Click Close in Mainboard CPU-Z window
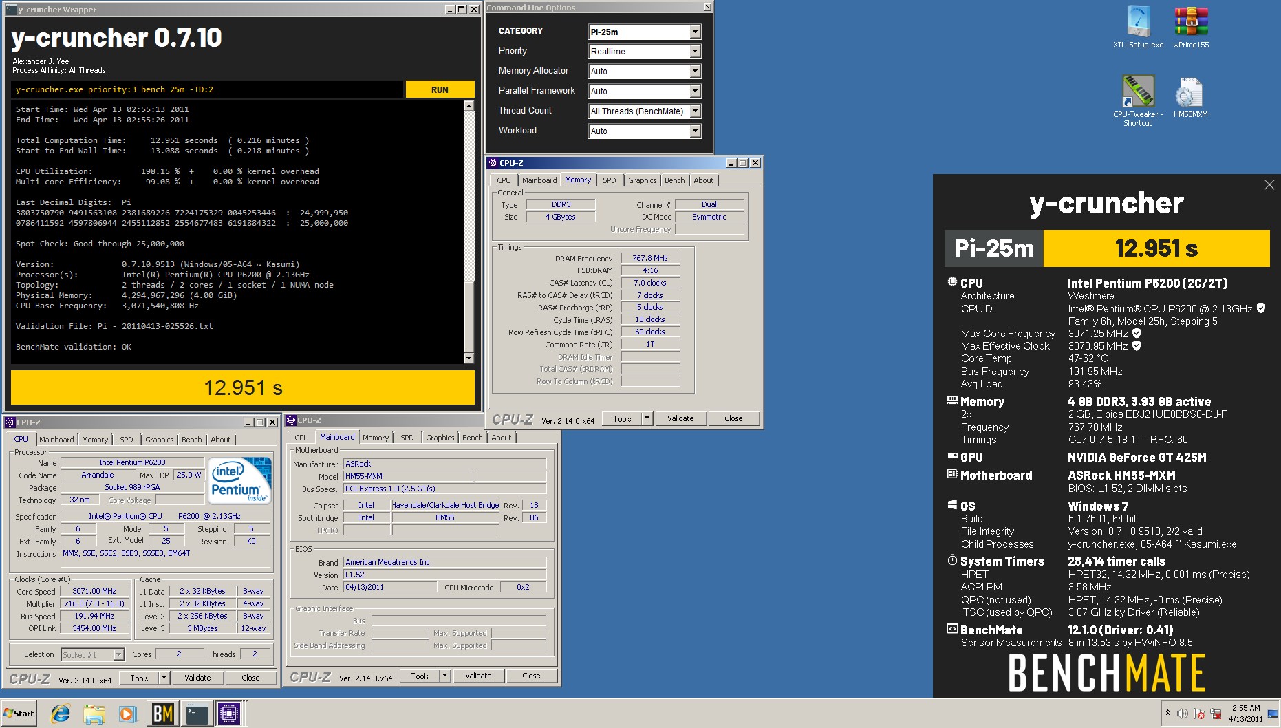Screen dimensions: 1281x728 pyautogui.click(x=531, y=676)
